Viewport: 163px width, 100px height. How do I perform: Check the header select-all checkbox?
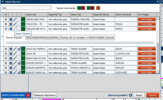pos(6,14)
